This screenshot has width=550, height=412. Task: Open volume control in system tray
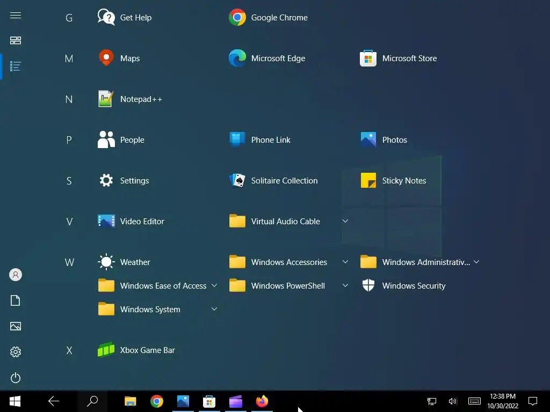[453, 401]
